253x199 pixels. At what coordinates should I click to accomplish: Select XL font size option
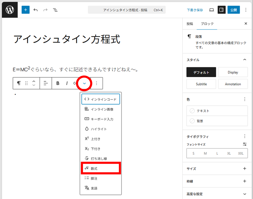pos(229,153)
